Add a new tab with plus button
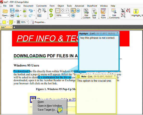This screenshot has width=143, height=115. coord(14,27)
